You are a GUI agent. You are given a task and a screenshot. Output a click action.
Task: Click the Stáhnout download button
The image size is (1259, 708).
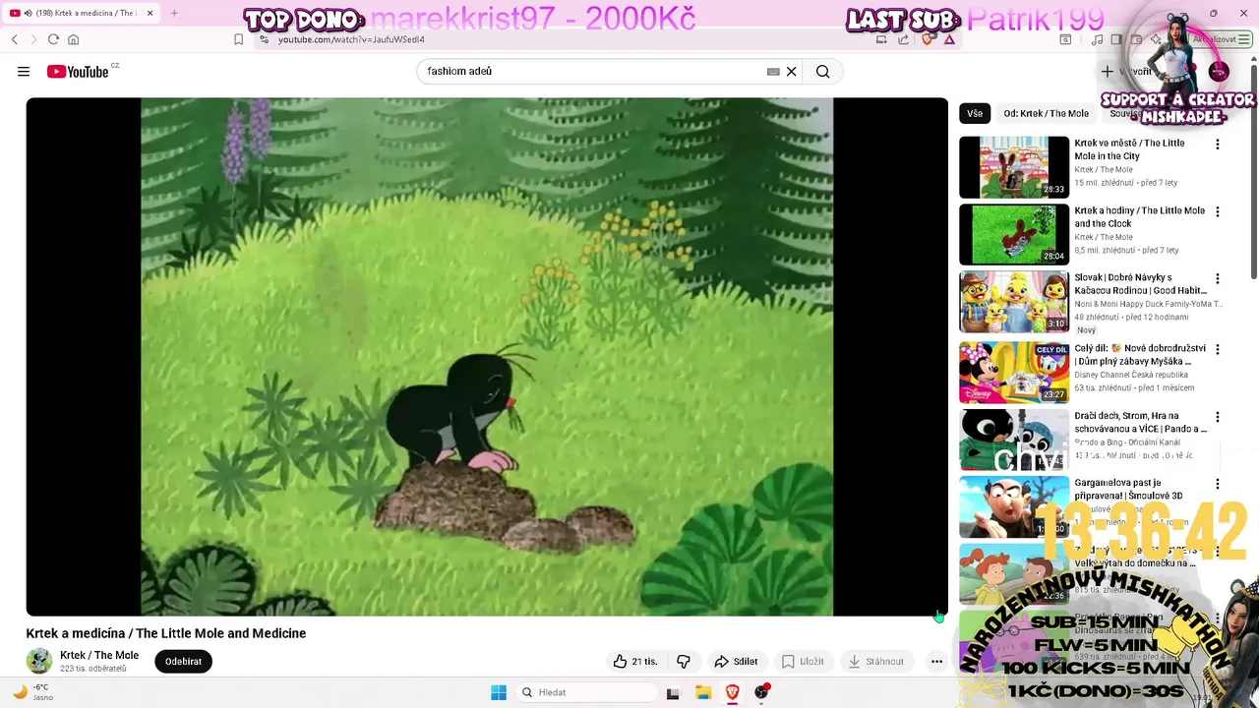(875, 662)
